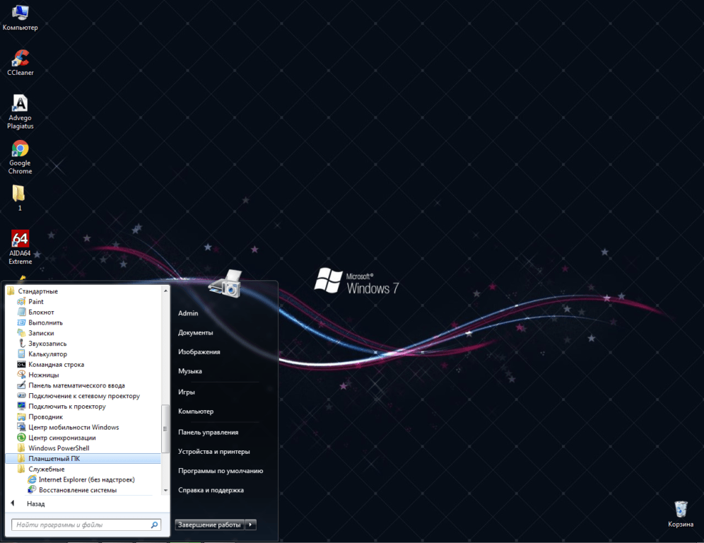
Task: Open the Корзина recycle bin
Action: coord(681,514)
